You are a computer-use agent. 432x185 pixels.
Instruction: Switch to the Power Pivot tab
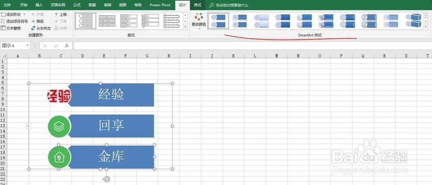pos(160,5)
